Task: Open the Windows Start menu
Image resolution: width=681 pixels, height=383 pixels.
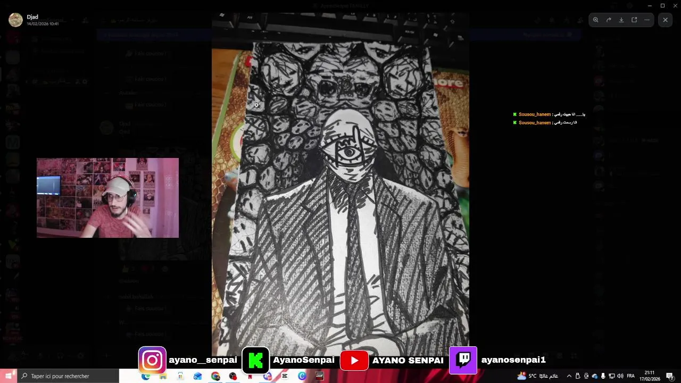Action: [x=9, y=376]
